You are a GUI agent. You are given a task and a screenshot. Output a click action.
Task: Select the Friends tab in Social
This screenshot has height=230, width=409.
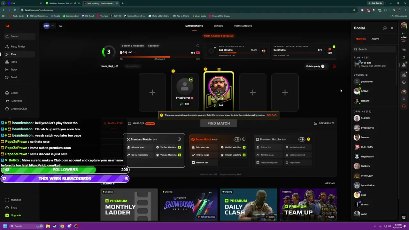coord(360,39)
